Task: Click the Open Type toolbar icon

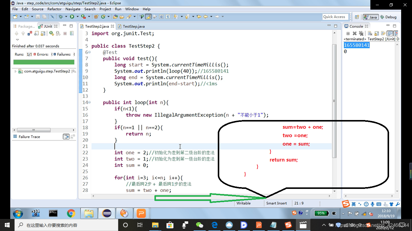Action: point(115,17)
